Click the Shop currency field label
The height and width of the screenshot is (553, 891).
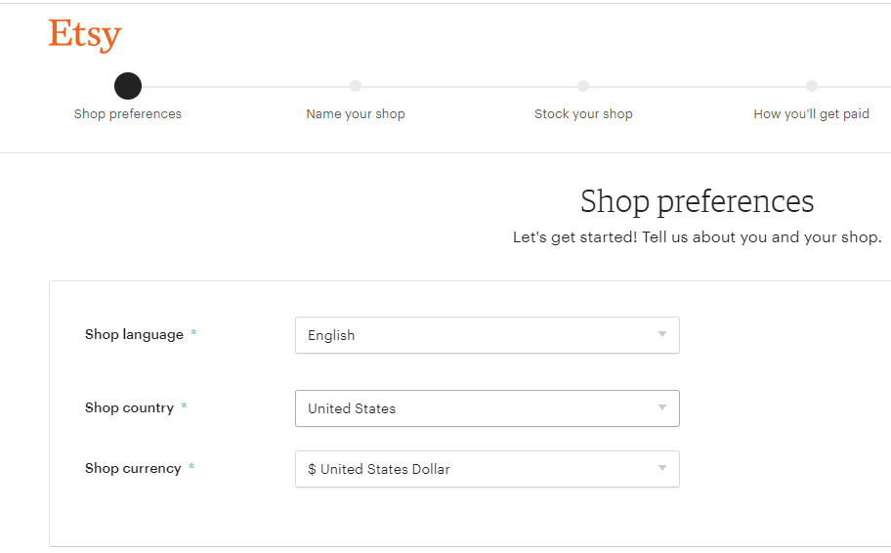coord(133,469)
